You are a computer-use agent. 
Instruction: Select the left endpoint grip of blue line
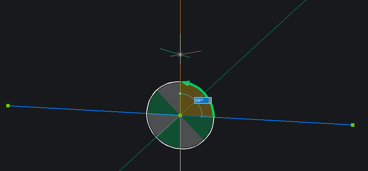(x=8, y=105)
